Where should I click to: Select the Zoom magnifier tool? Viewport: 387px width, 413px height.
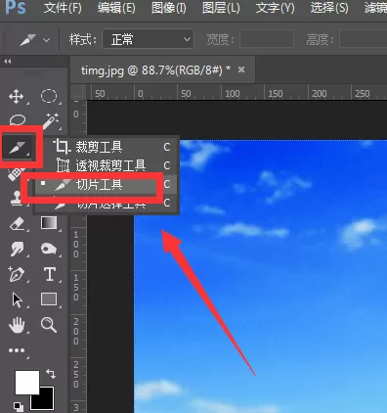(x=49, y=325)
